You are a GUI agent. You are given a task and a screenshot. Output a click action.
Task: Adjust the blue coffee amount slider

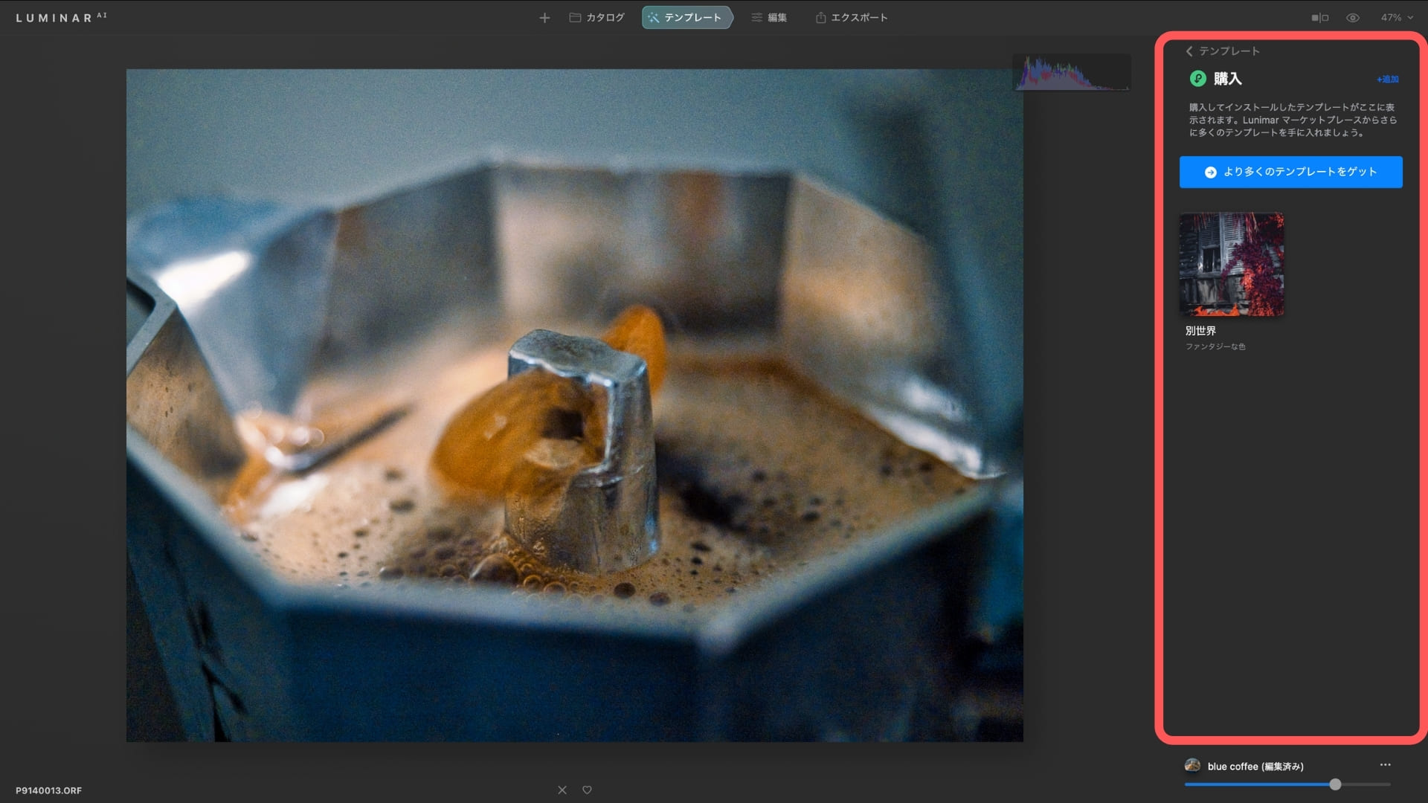pyautogui.click(x=1335, y=784)
